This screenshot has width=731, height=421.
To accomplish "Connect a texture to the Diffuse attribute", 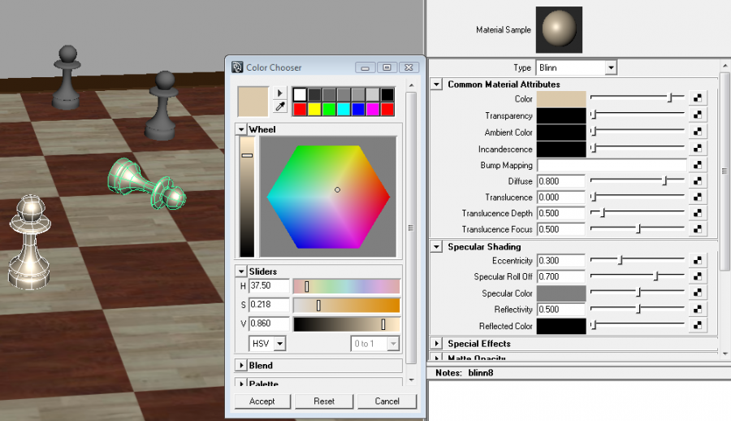I will 698,181.
